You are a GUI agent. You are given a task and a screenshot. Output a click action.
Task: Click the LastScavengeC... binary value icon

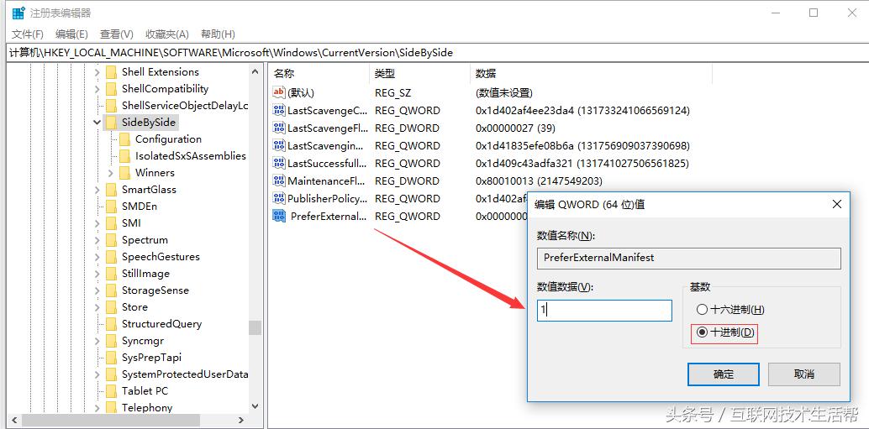(279, 110)
